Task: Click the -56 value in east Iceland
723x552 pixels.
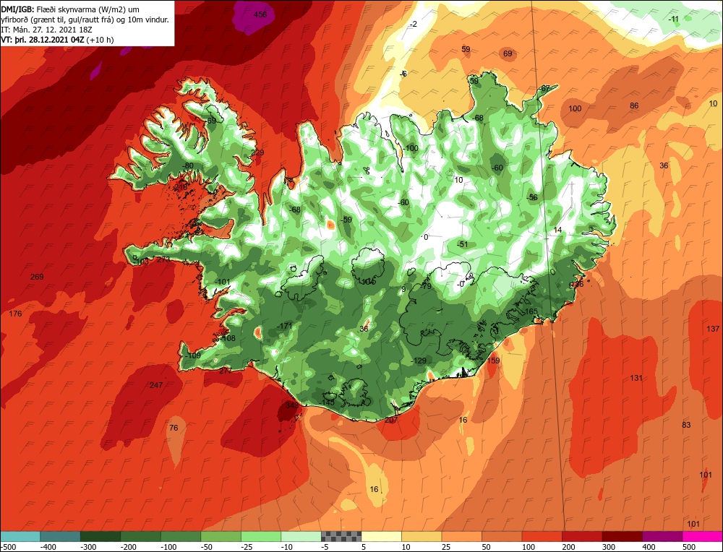Action: pyautogui.click(x=532, y=197)
